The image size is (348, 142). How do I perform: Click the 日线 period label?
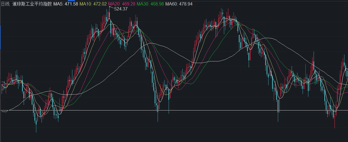(5, 4)
